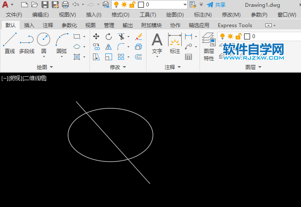This screenshot has width=301, height=207.
Task: Click the 二维线框 visual style label
Action: (35, 78)
